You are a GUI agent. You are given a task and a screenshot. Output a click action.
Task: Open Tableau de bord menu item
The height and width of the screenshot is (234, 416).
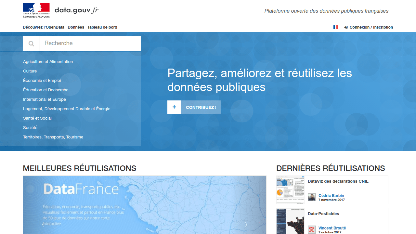[102, 27]
